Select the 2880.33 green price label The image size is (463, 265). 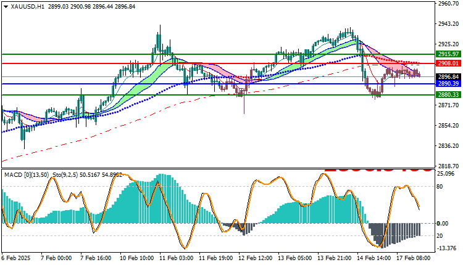click(448, 95)
